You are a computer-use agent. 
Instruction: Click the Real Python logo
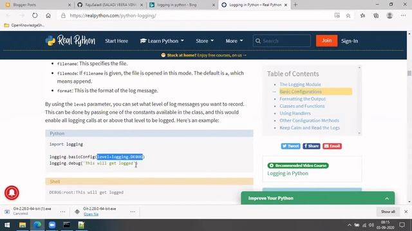[70, 41]
